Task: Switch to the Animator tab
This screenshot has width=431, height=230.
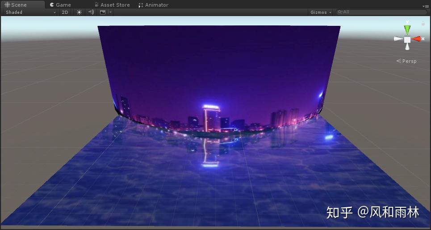Action: (x=154, y=4)
